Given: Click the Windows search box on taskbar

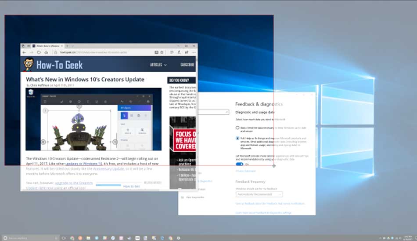Looking at the screenshot, I should pyautogui.click(x=30, y=238).
